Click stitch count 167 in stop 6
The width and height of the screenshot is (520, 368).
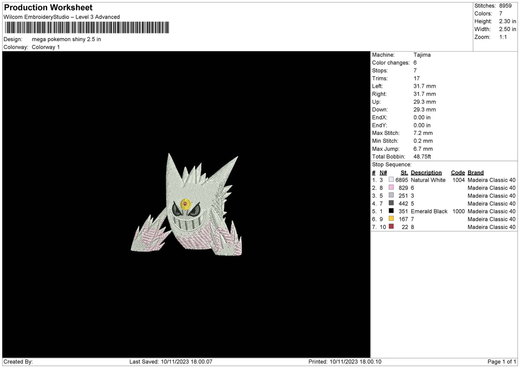point(403,219)
